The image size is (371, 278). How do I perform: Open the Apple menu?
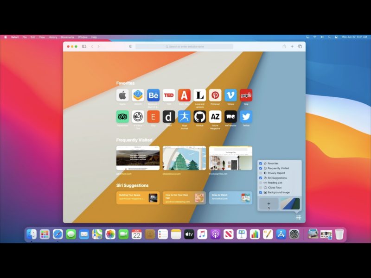click(x=6, y=37)
